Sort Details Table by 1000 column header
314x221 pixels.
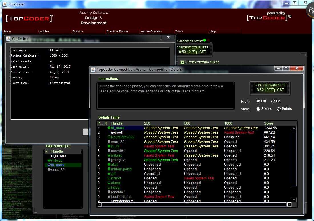[228, 123]
